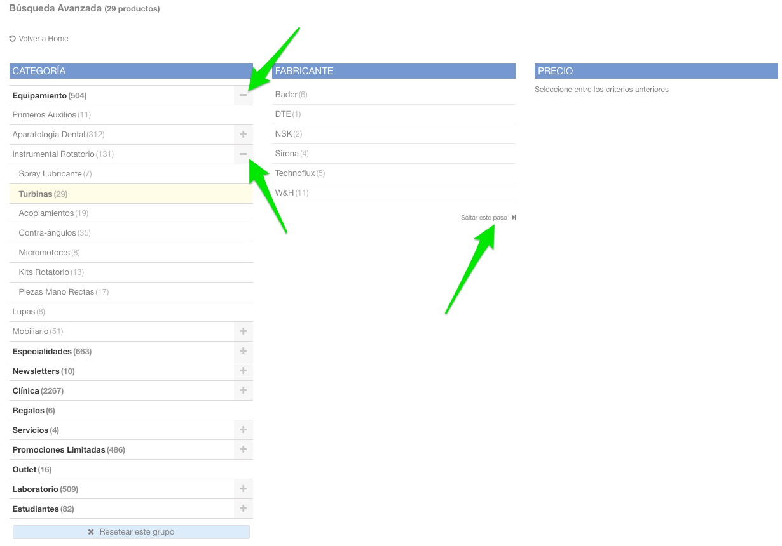Expand Laboratorio with the plus icon
The image size is (782, 546).
tap(243, 489)
